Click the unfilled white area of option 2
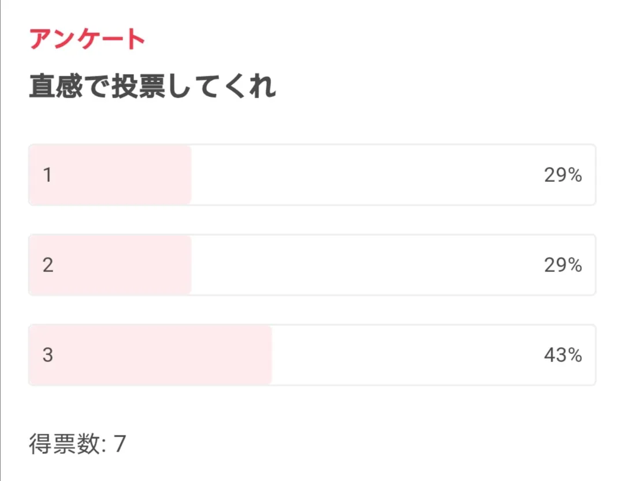The width and height of the screenshot is (624, 481). tap(364, 265)
